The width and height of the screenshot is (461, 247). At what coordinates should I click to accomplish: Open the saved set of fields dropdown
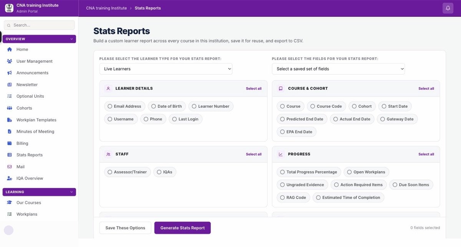[338, 69]
